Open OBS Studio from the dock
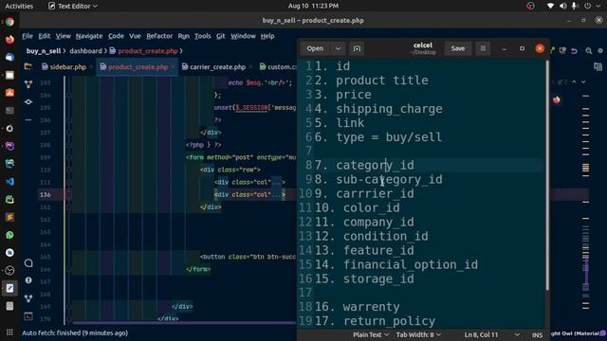 pos(9,271)
